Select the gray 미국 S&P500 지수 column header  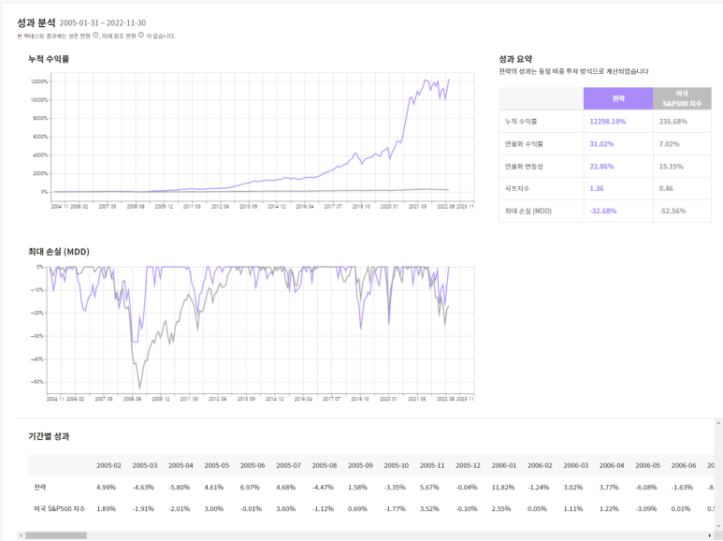(681, 98)
